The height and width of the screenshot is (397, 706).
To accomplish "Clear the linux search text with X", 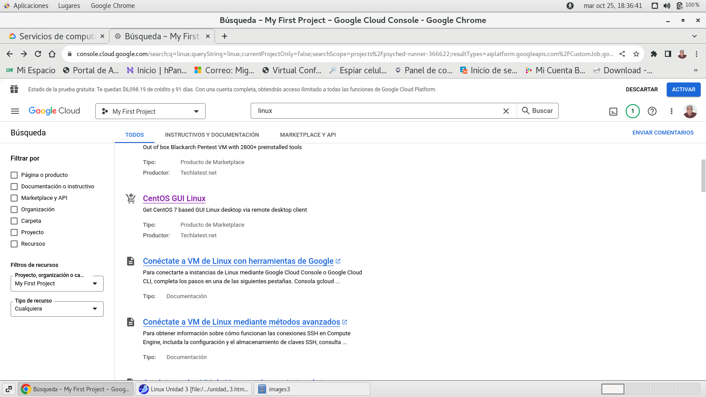I will click(506, 111).
